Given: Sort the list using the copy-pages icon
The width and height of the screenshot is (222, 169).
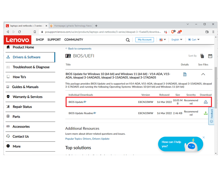Looking at the screenshot, I should pyautogui.click(x=202, y=56).
